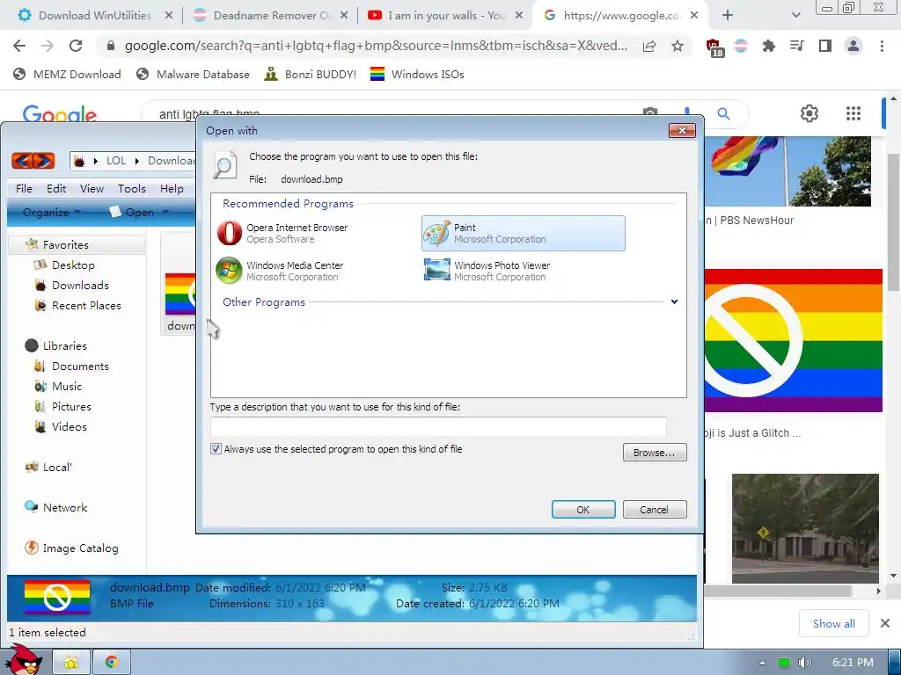
Task: Click volume speaker icon in tray
Action: [804, 663]
